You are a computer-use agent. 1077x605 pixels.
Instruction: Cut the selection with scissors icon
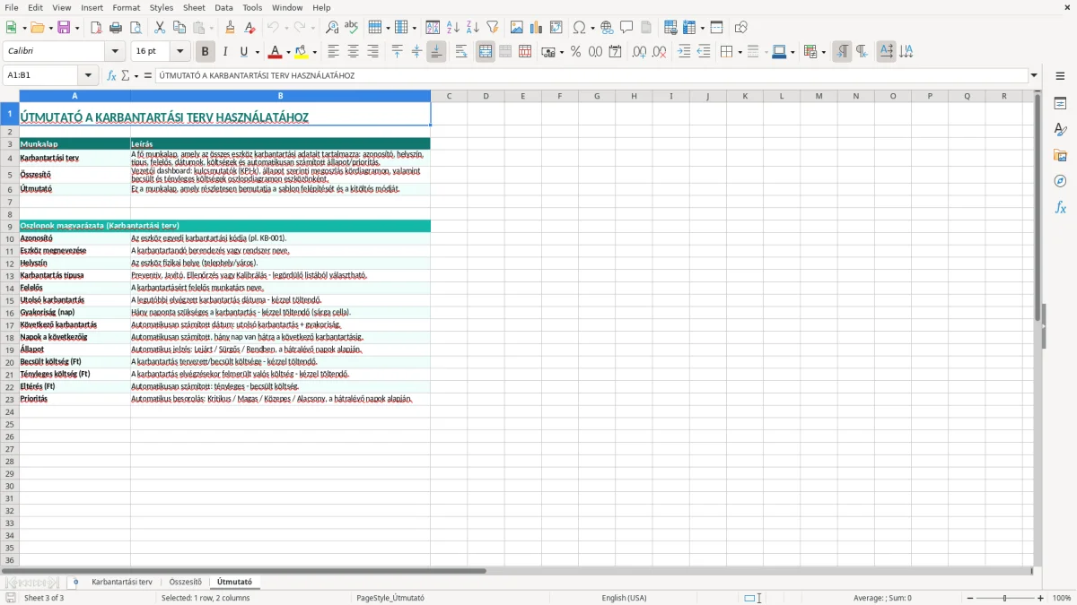click(160, 28)
